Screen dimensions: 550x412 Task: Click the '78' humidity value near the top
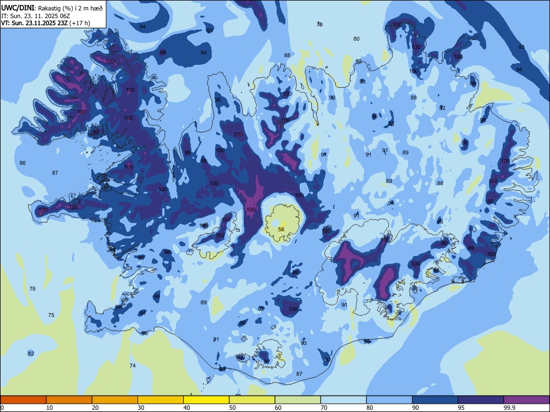coord(320,24)
